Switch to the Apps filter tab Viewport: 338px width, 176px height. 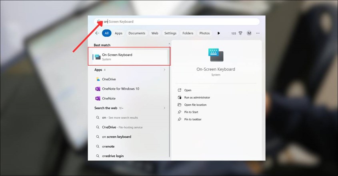(118, 33)
